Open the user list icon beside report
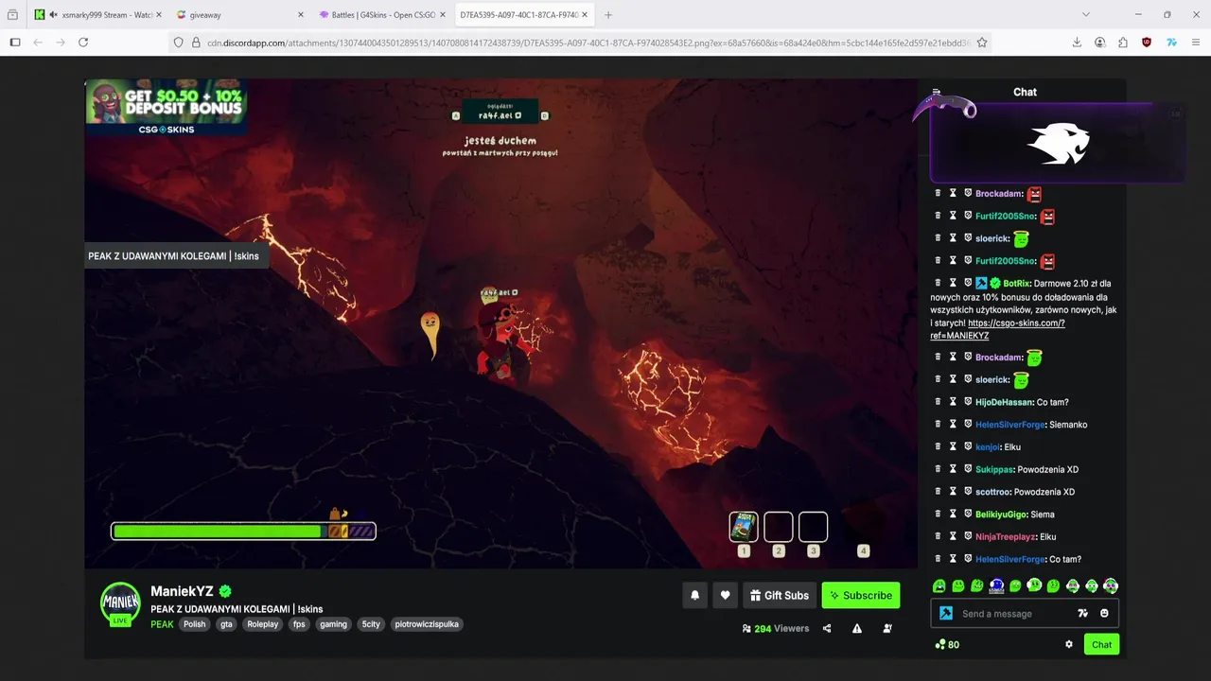Viewport: 1211px width, 681px height. coord(887,628)
